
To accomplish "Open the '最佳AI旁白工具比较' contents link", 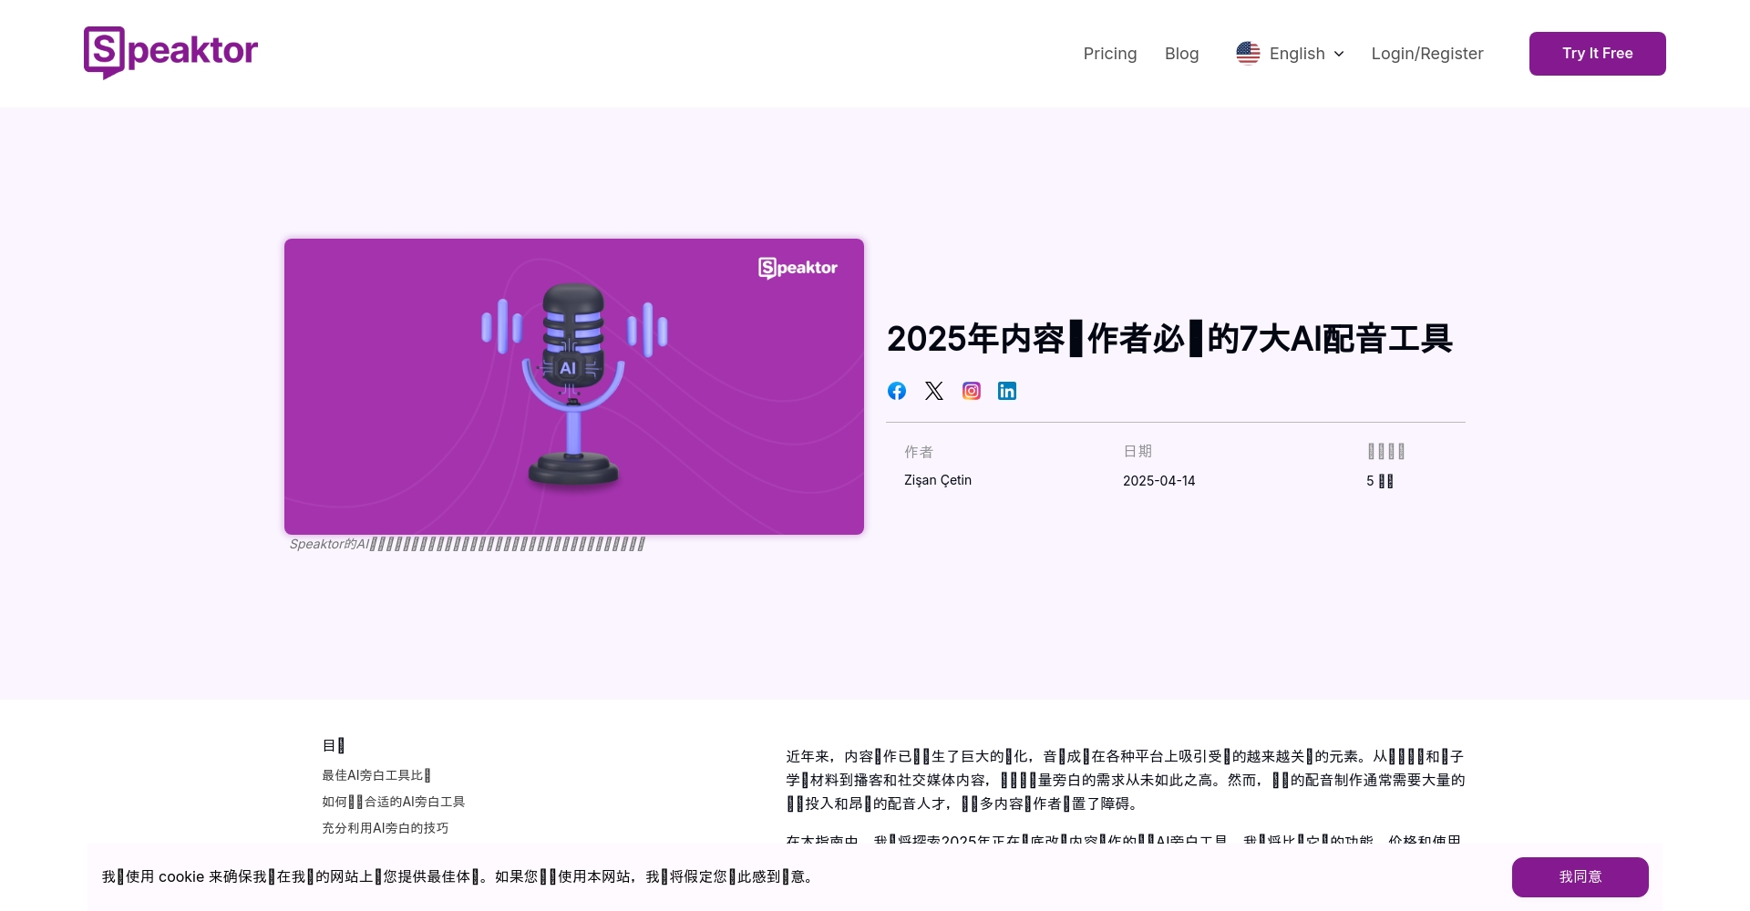I will pyautogui.click(x=376, y=774).
